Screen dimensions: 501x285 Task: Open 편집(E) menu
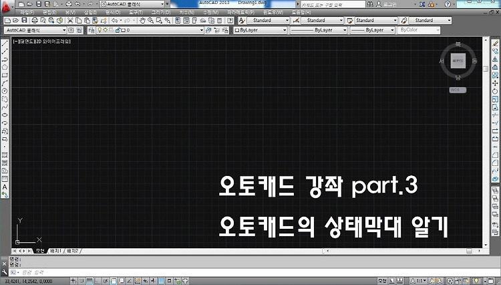[x=49, y=13]
